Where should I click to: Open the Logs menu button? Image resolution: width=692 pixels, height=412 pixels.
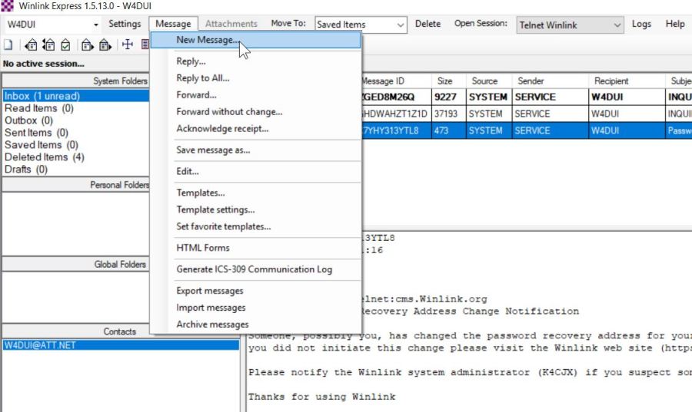click(x=641, y=24)
